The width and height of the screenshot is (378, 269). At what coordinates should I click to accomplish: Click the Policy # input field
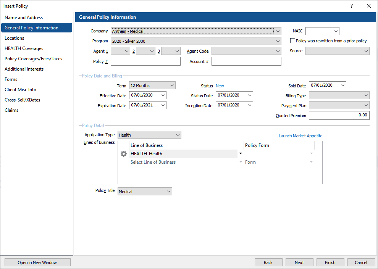[145, 61]
